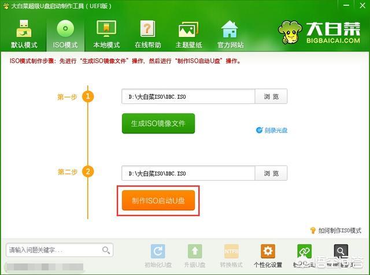Click 浏览 button for step two path
The image size is (370, 275).
coord(271,173)
